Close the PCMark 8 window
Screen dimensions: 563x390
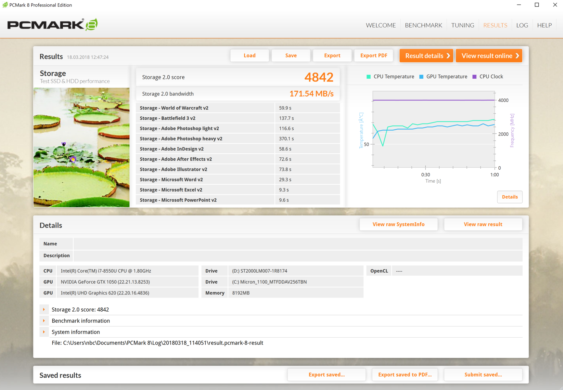click(555, 5)
